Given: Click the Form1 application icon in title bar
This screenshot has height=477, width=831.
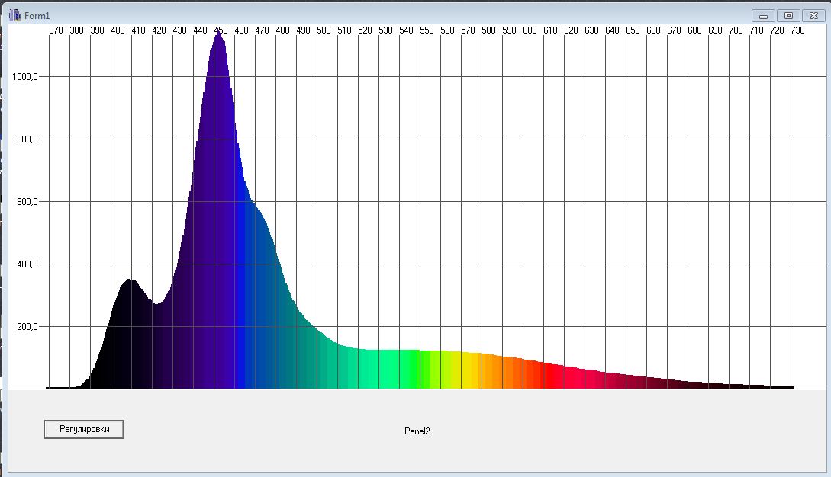Looking at the screenshot, I should (14, 15).
